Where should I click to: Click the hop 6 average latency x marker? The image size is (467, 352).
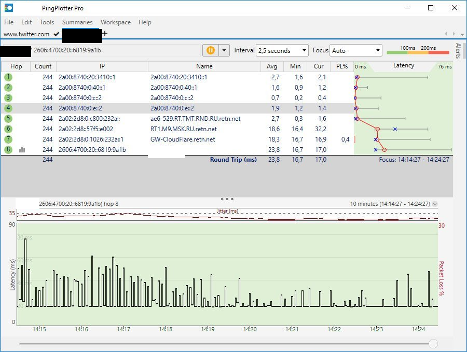tap(395, 129)
